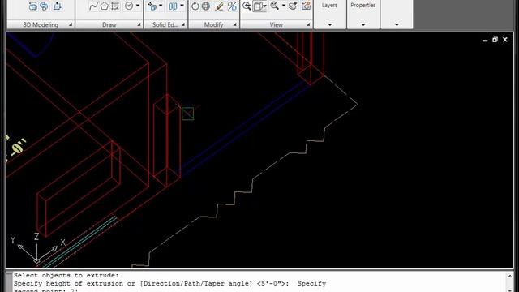
Task: Open the visual style dropdown arrow
Action: tap(265, 6)
